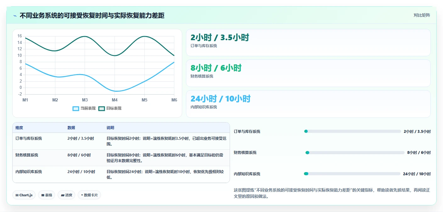The image size is (443, 212).
Task: Click the 内部知识库系统 progress bar
Action: pyautogui.click(x=352, y=174)
